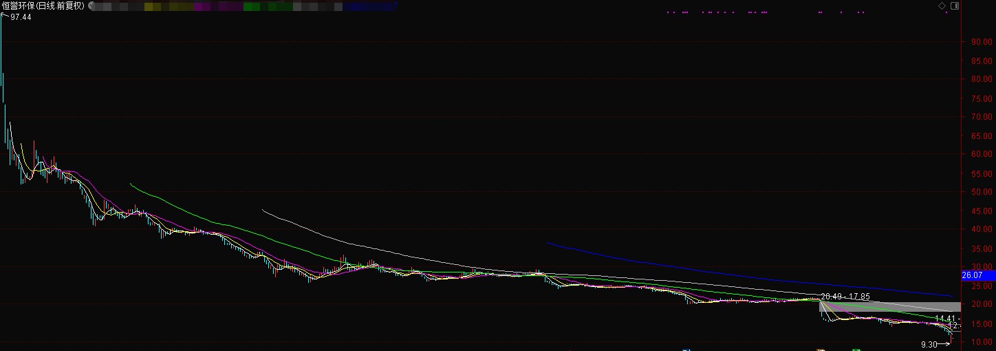Click the 15.00 axis label
996x351 pixels.
pos(981,323)
